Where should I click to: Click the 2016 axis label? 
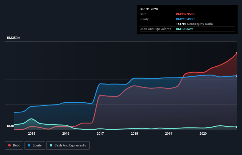(x=66, y=133)
